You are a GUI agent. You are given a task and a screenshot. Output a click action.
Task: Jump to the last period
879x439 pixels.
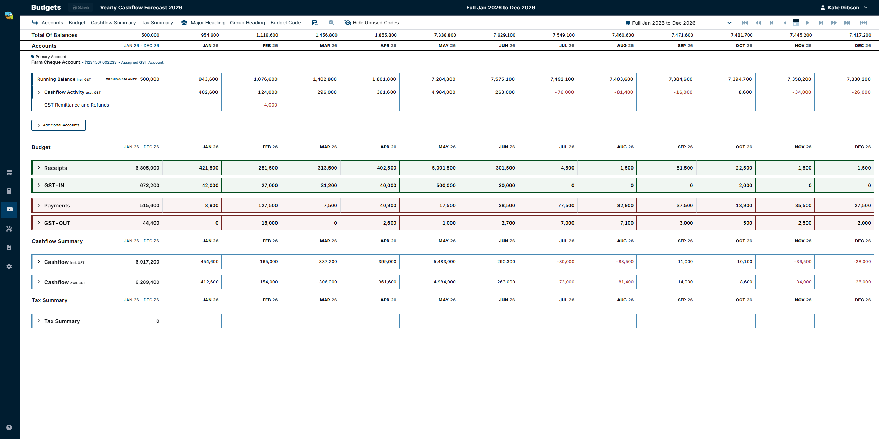(847, 23)
